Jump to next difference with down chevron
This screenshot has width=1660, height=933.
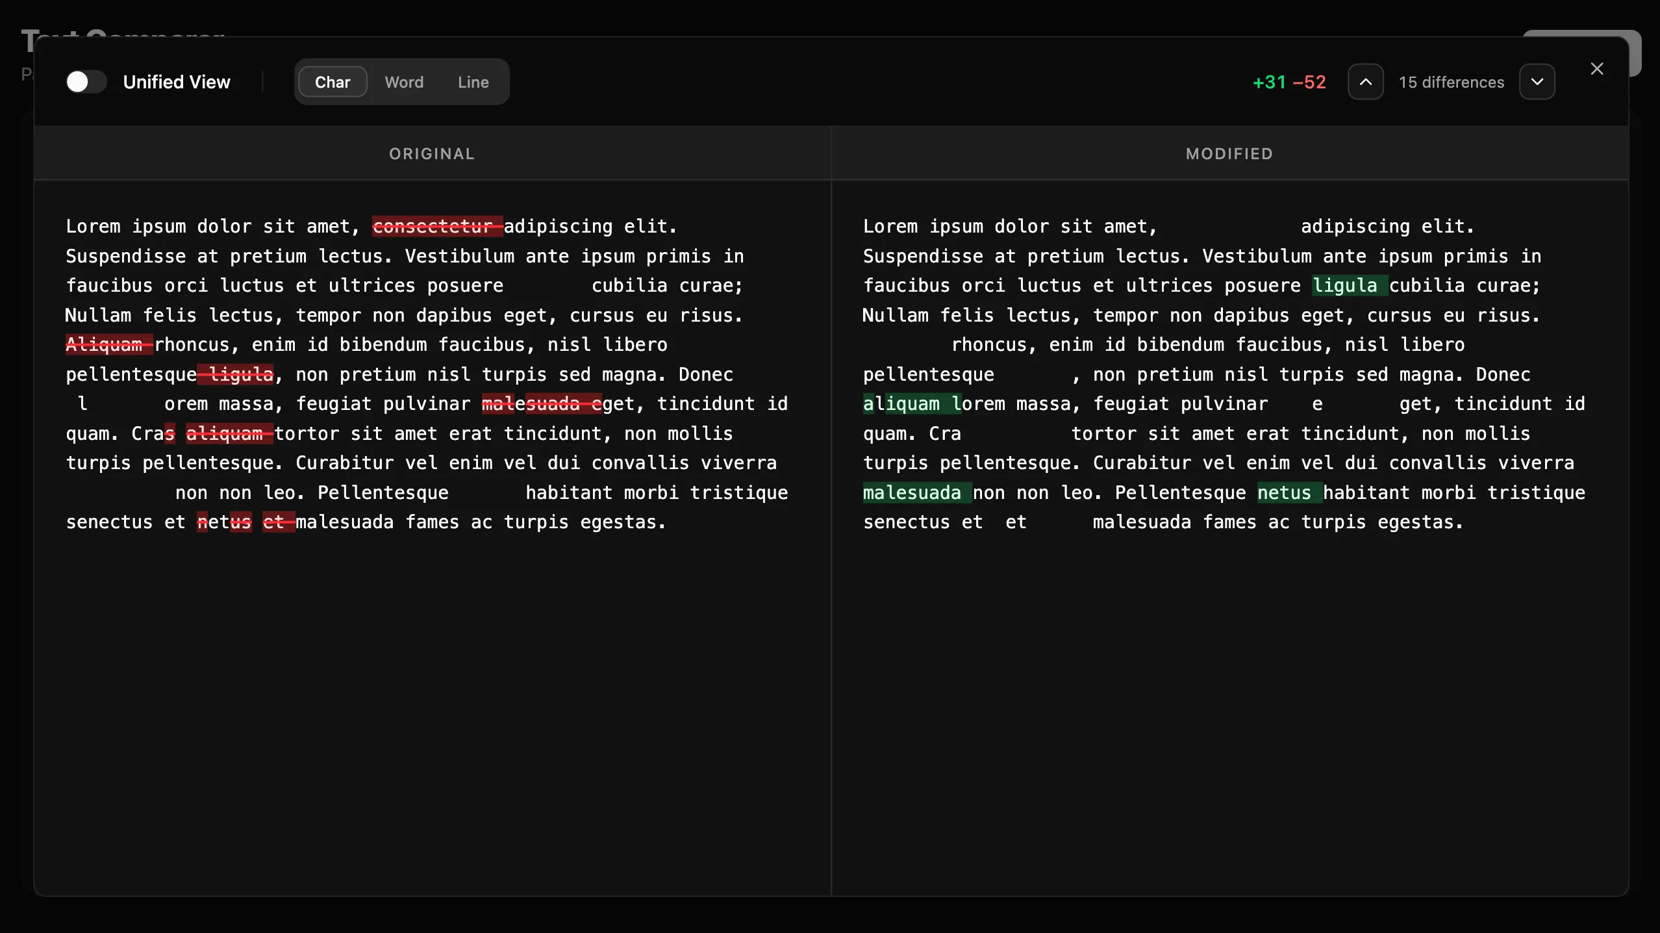pyautogui.click(x=1537, y=82)
